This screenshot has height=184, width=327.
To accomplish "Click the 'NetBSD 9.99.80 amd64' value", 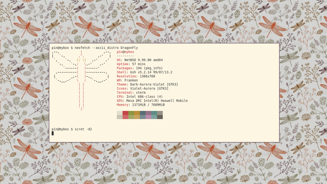I will coord(144,60).
